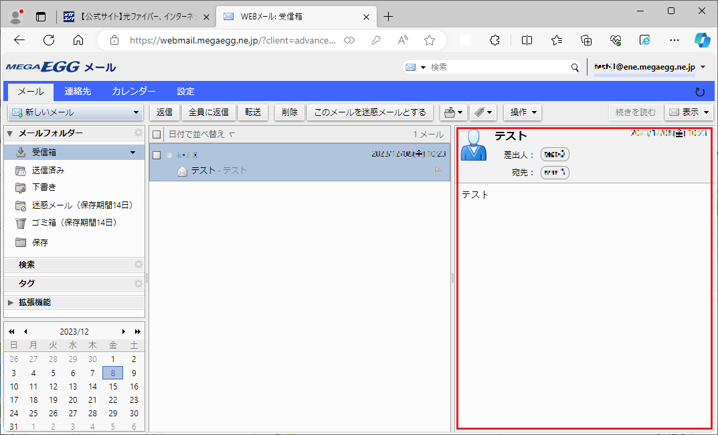The height and width of the screenshot is (435, 718).
Task: Jump to next year in mini calendar
Action: click(x=138, y=331)
